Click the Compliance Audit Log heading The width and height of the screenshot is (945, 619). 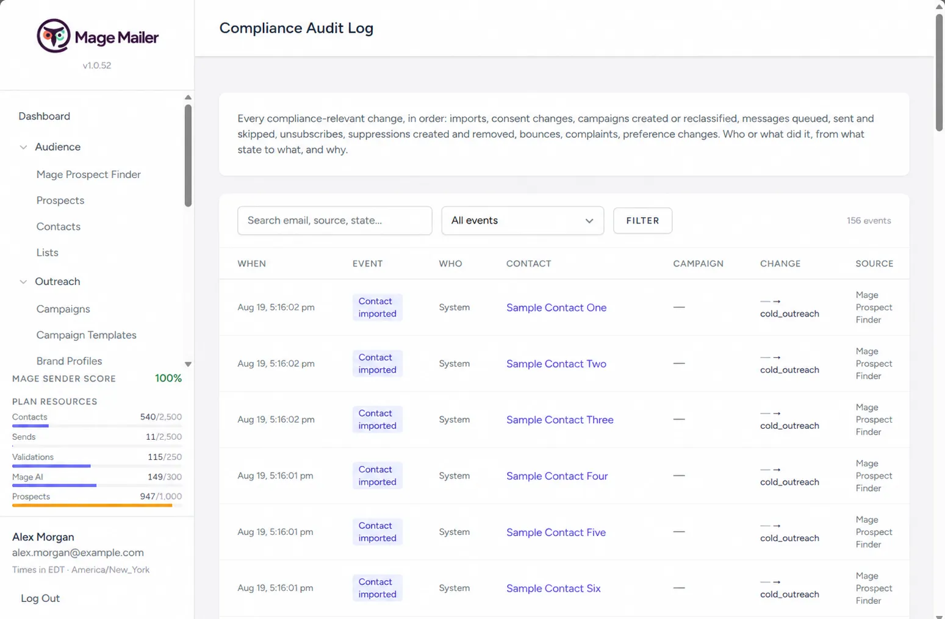point(296,28)
